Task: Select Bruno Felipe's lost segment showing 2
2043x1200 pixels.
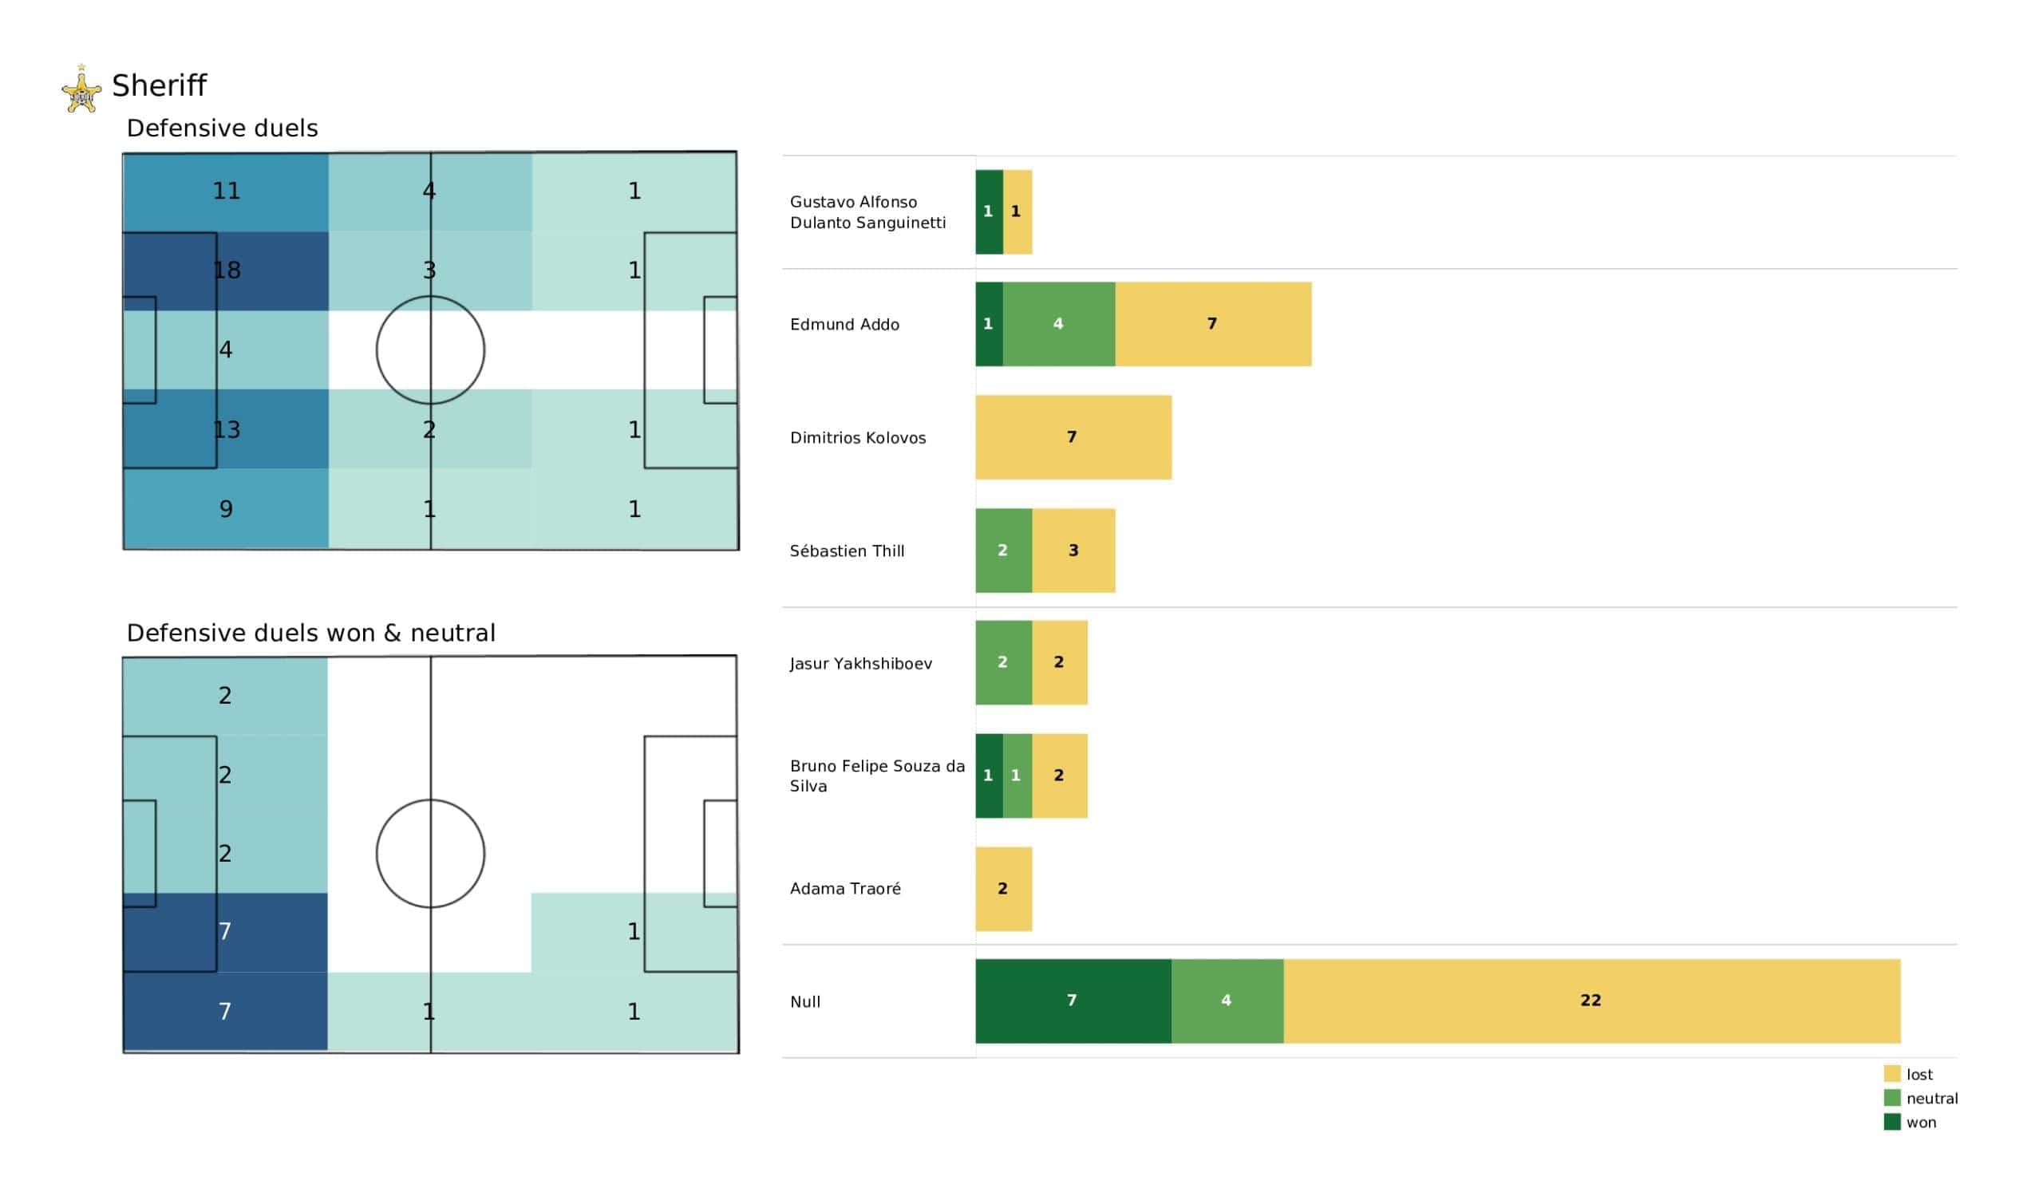Action: [x=1059, y=776]
